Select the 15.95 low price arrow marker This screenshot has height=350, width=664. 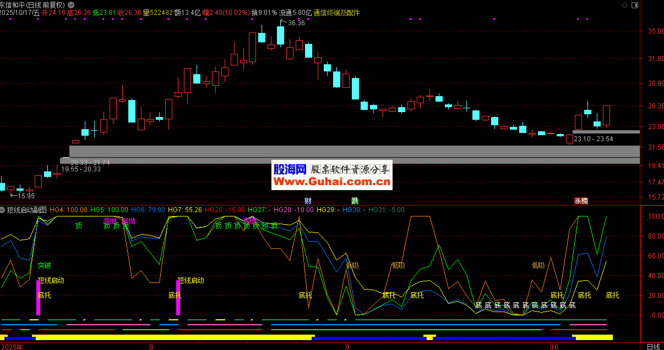pos(26,196)
